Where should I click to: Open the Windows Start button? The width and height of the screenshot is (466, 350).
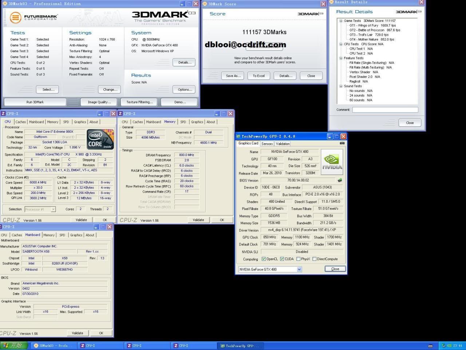13,345
